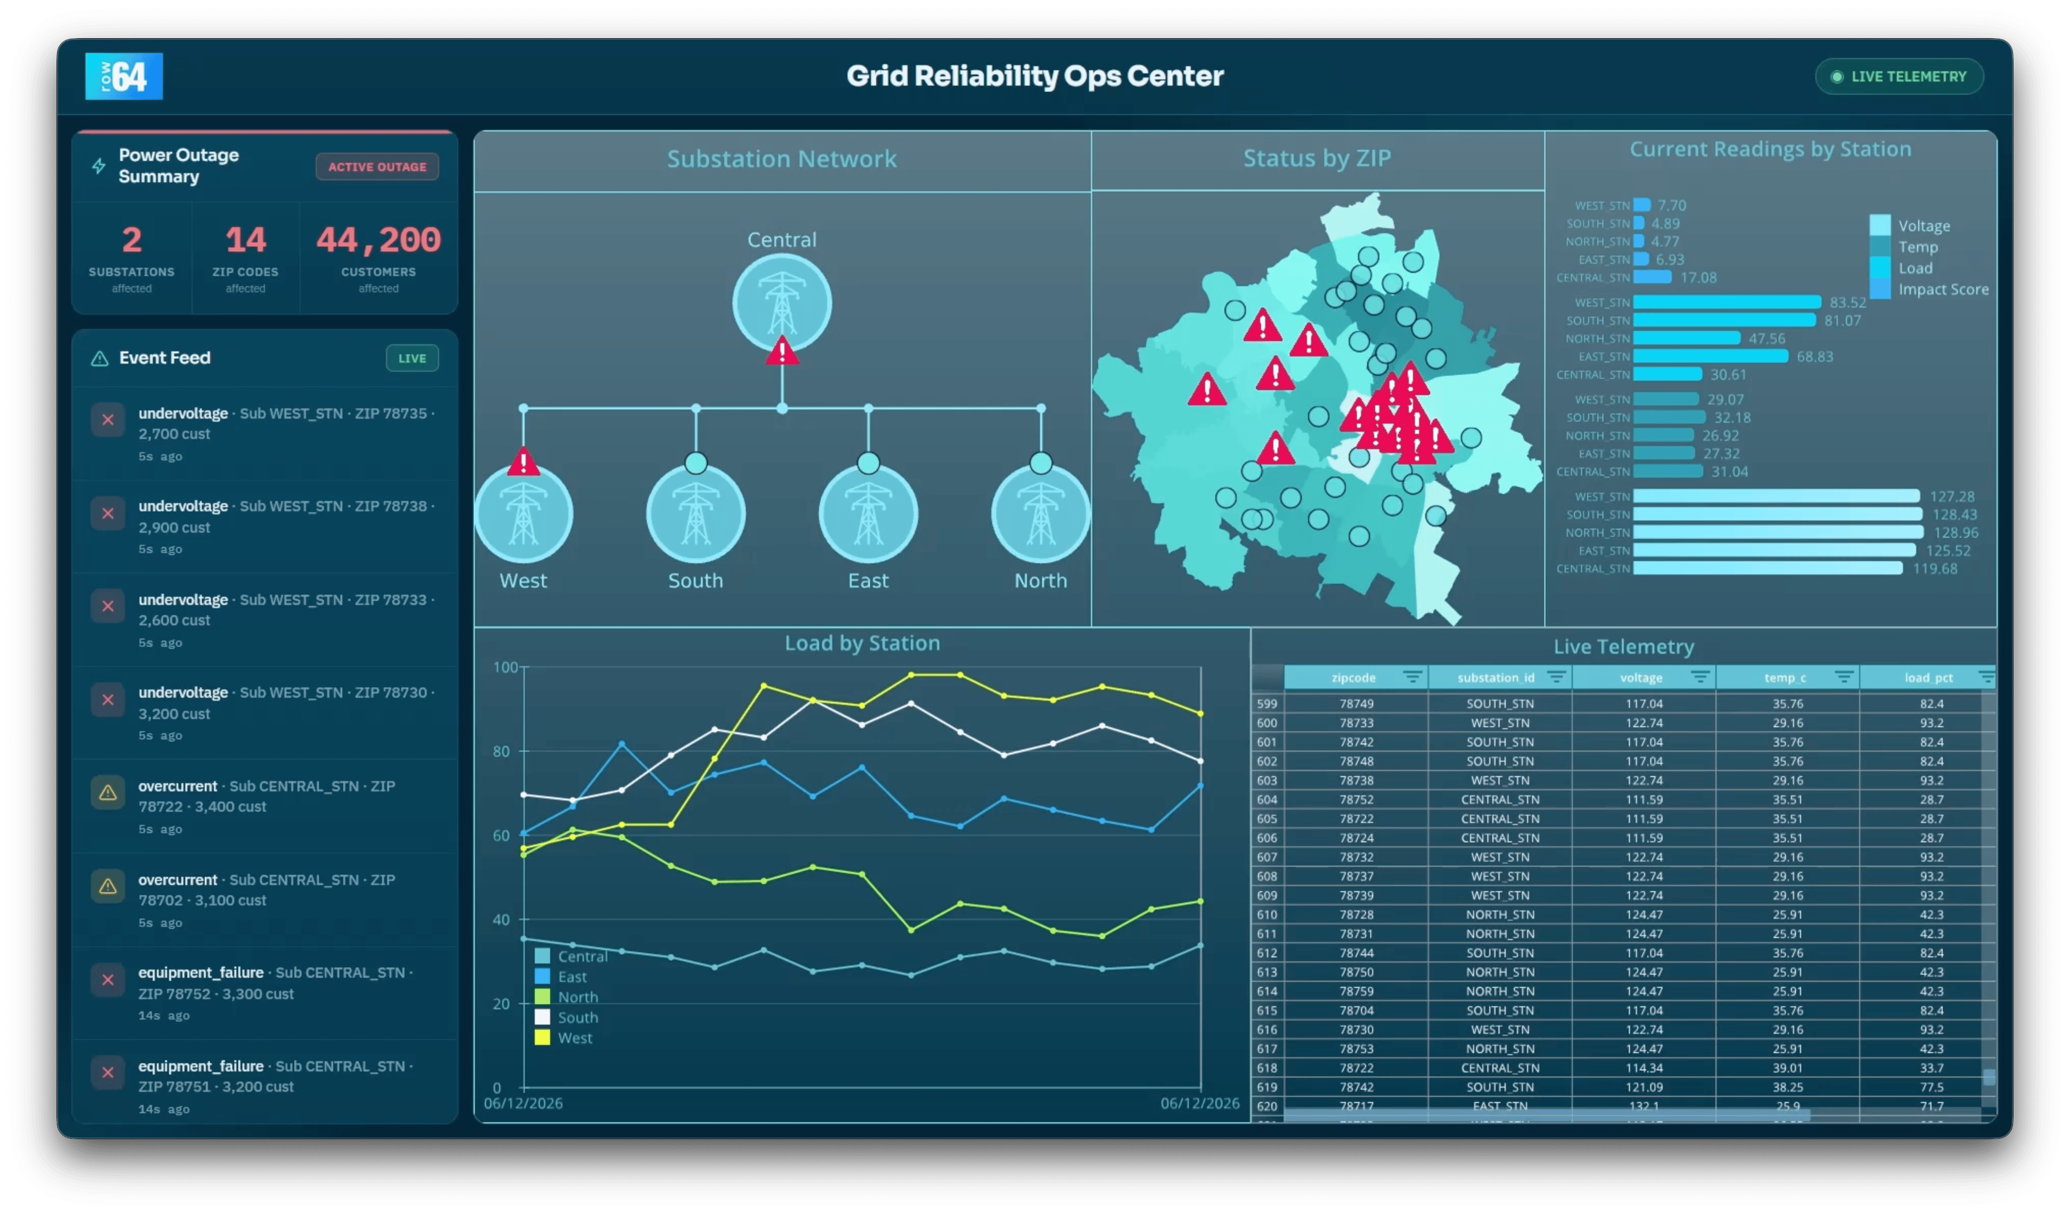Click the status node above East substation

point(868,463)
